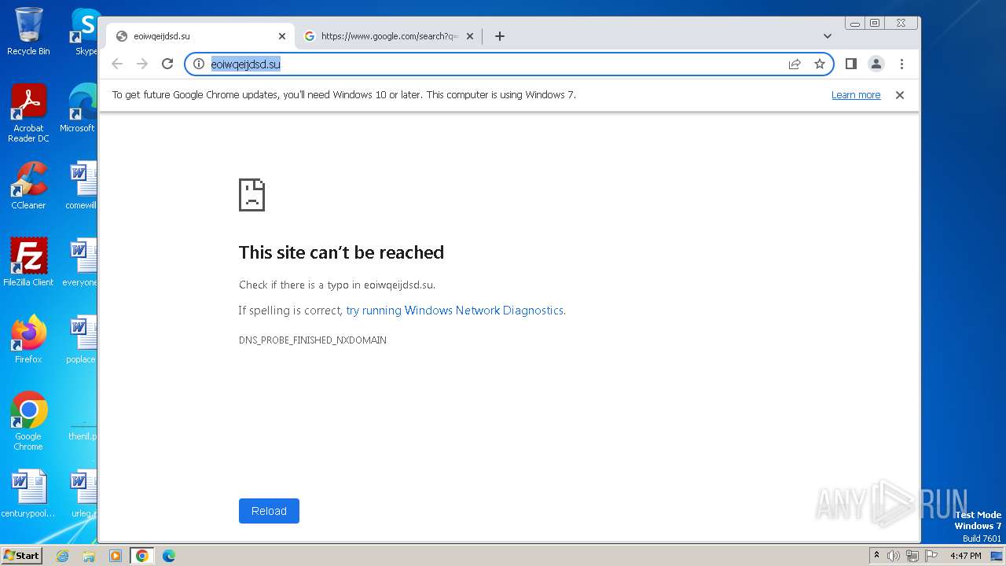Bookmark this tab with star icon

pyautogui.click(x=820, y=64)
